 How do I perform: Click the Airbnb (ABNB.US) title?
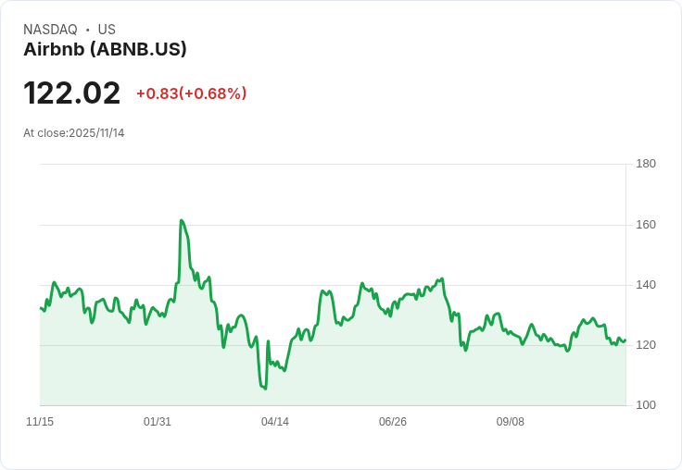105,49
